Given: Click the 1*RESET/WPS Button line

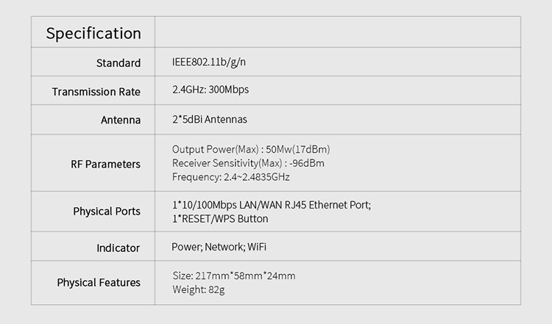Looking at the screenshot, I should [220, 219].
